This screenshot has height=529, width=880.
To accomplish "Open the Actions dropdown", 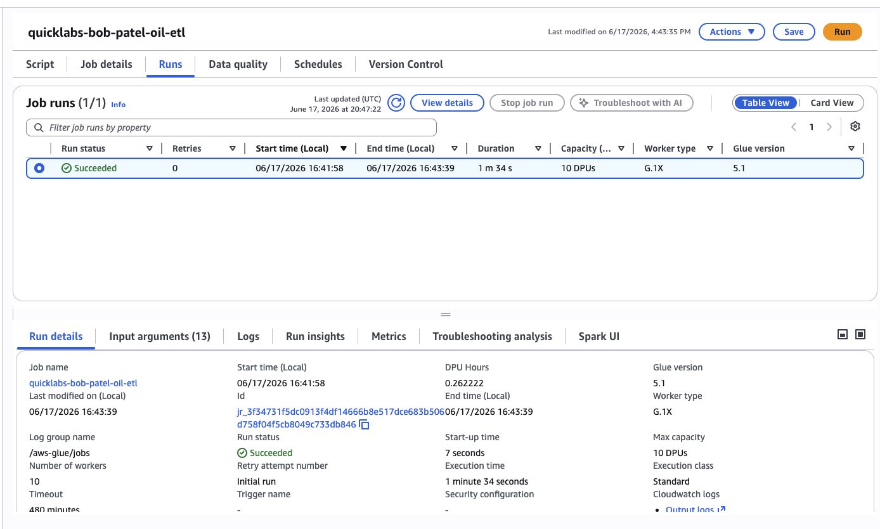I will coord(732,32).
